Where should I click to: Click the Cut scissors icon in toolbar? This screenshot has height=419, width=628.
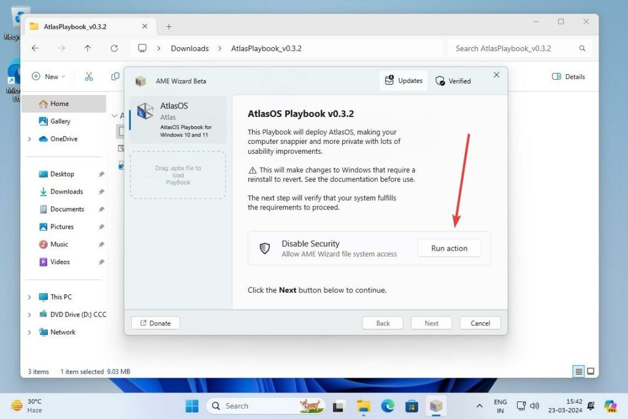click(89, 77)
